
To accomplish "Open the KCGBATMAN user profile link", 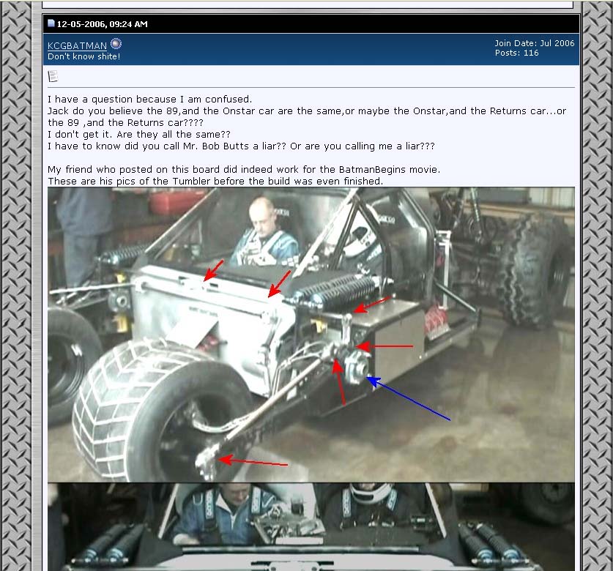I will [77, 45].
